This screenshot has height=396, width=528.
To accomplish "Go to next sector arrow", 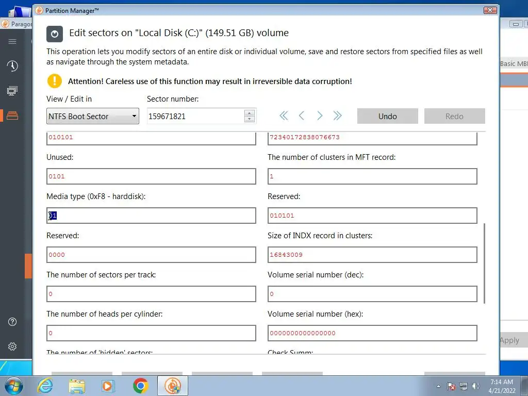I will 320,116.
